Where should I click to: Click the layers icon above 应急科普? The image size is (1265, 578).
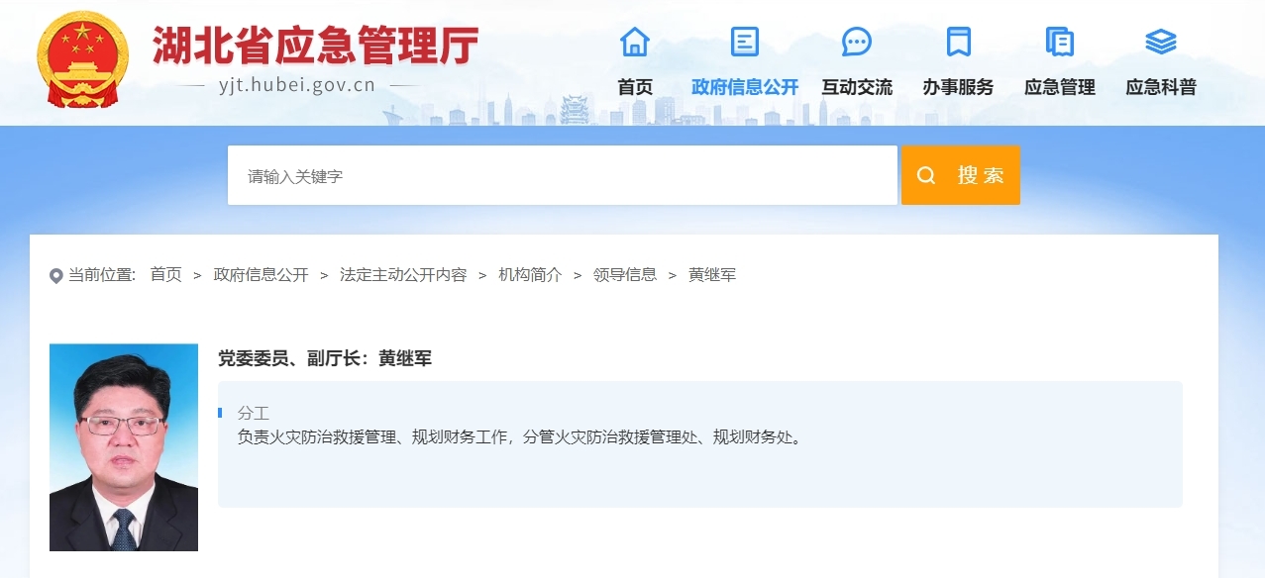coord(1161,42)
